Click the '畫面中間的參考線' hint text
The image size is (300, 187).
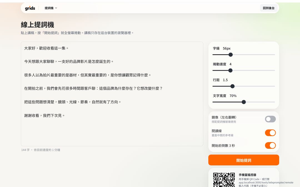[222, 135]
